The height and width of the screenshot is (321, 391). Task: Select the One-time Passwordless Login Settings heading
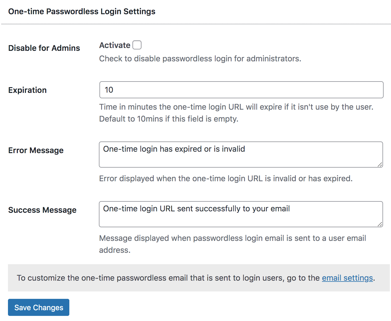point(82,11)
